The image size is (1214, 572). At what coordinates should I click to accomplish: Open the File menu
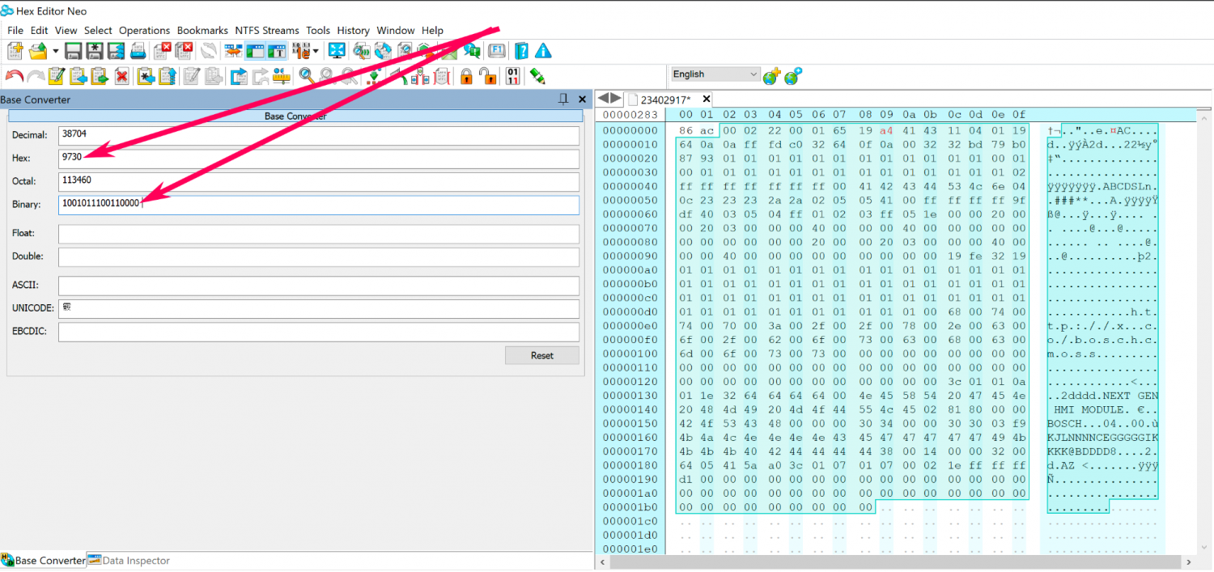15,30
